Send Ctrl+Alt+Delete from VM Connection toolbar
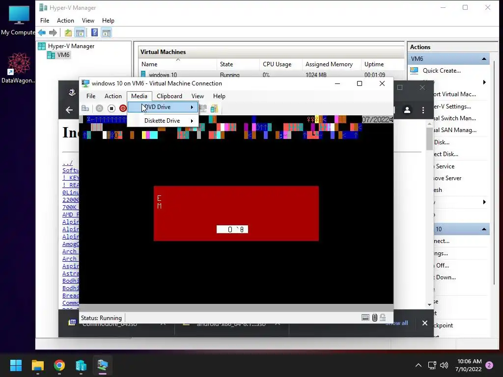The width and height of the screenshot is (503, 377). point(85,108)
